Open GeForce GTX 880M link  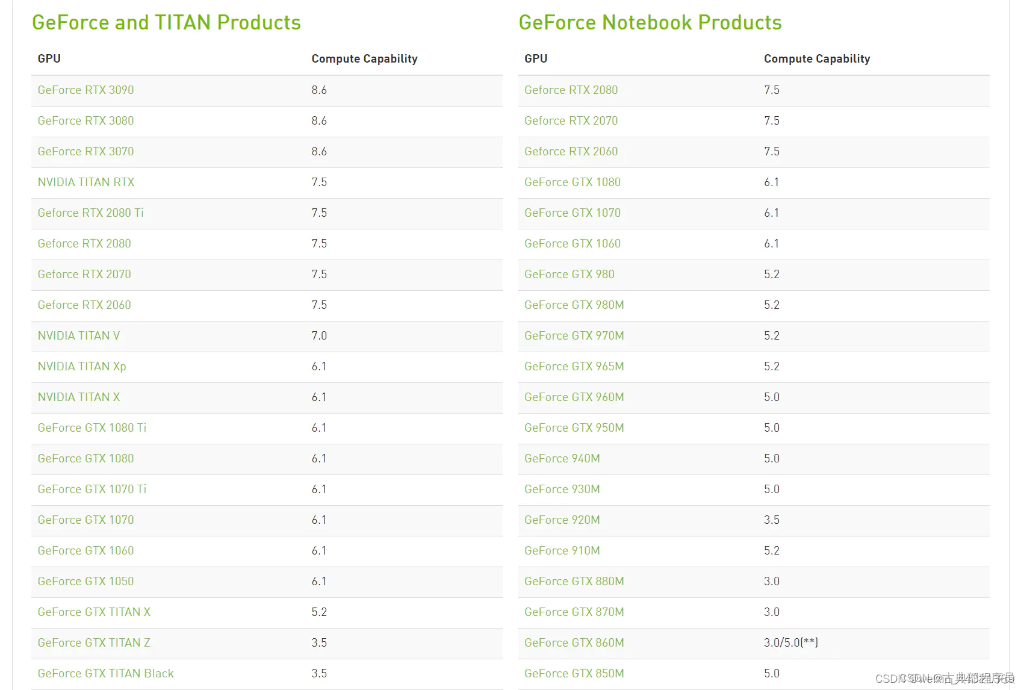click(x=574, y=582)
